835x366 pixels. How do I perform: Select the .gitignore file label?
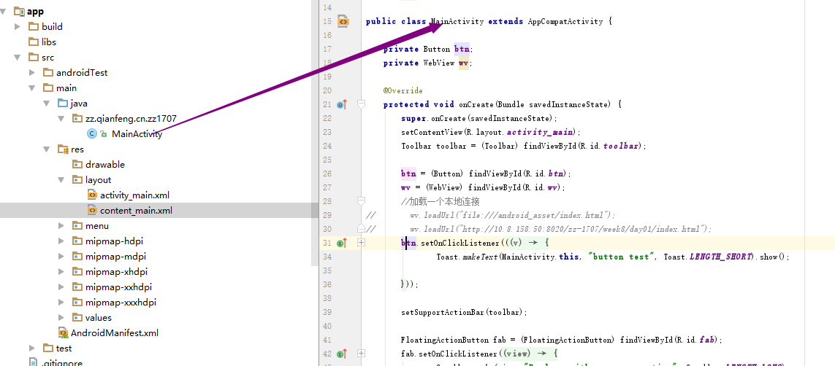[62, 363]
